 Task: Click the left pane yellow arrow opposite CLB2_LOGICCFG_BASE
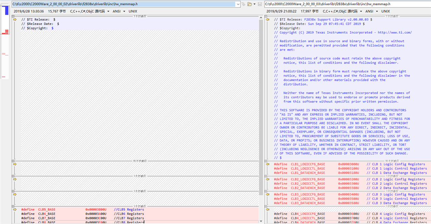point(15,179)
